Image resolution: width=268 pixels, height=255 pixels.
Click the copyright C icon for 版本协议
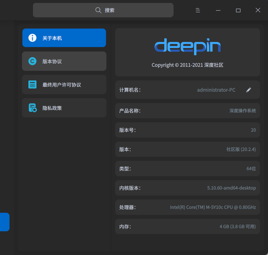(x=32, y=61)
